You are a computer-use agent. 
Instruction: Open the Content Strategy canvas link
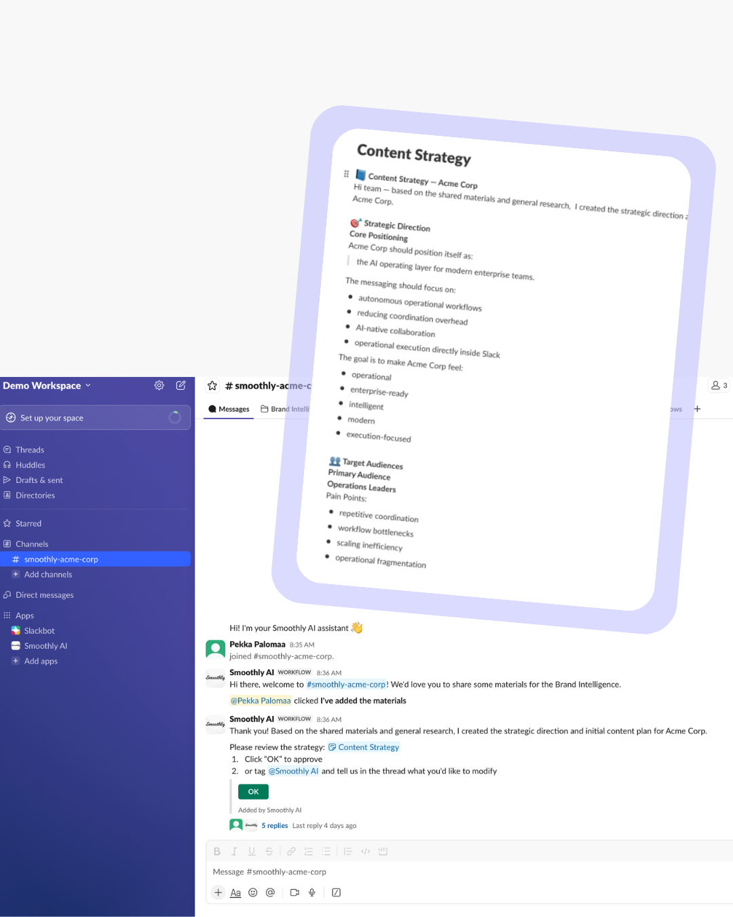point(364,747)
